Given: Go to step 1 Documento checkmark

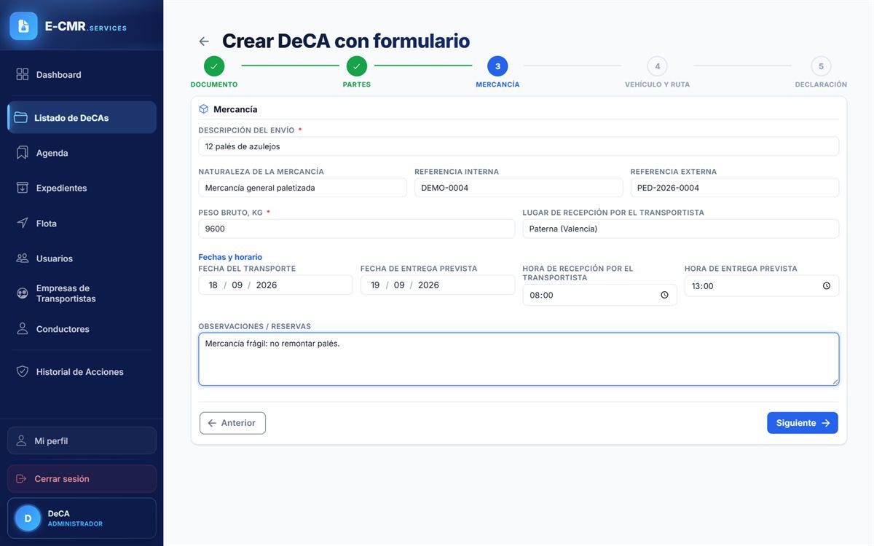Looking at the screenshot, I should (214, 66).
